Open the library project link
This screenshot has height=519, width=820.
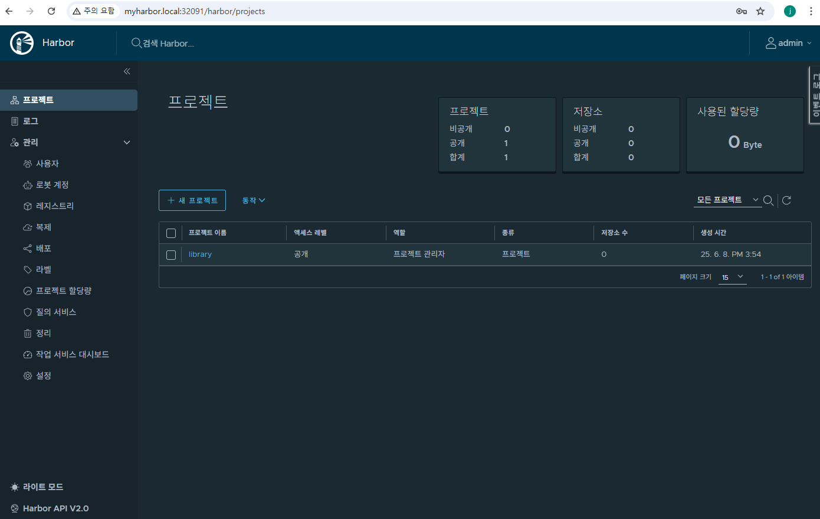coord(200,254)
